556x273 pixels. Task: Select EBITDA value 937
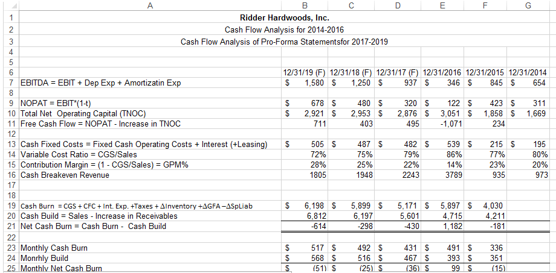coord(398,83)
